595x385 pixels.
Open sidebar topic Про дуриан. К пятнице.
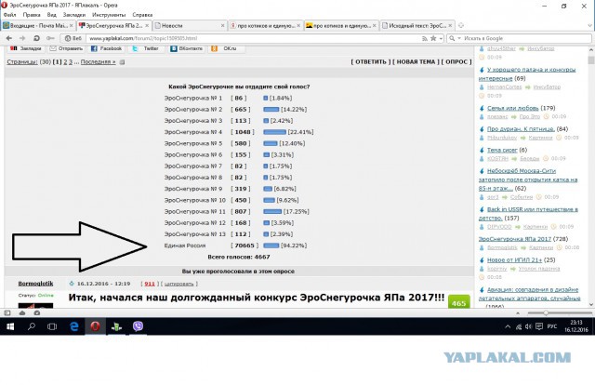click(x=521, y=128)
